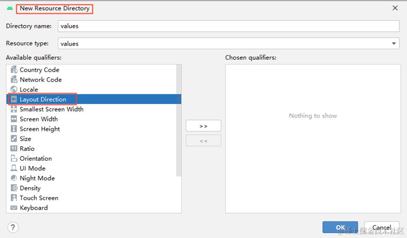Click the Smallest Screen Width icon

(14, 109)
